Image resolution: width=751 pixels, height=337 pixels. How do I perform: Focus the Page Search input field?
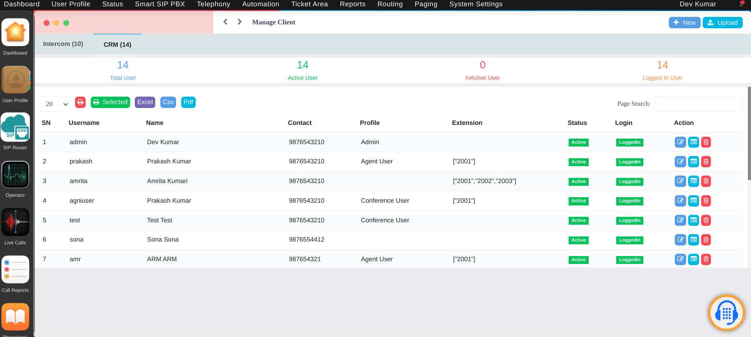click(x=698, y=104)
